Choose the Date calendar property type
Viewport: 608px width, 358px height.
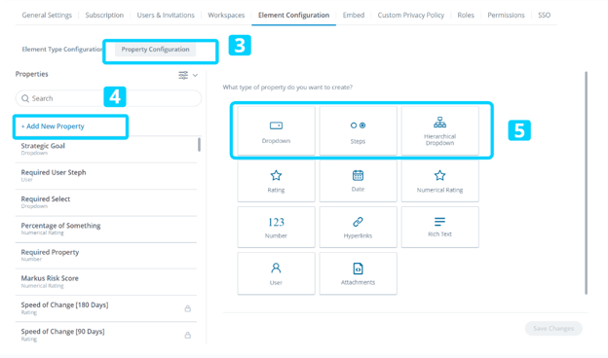[358, 181]
